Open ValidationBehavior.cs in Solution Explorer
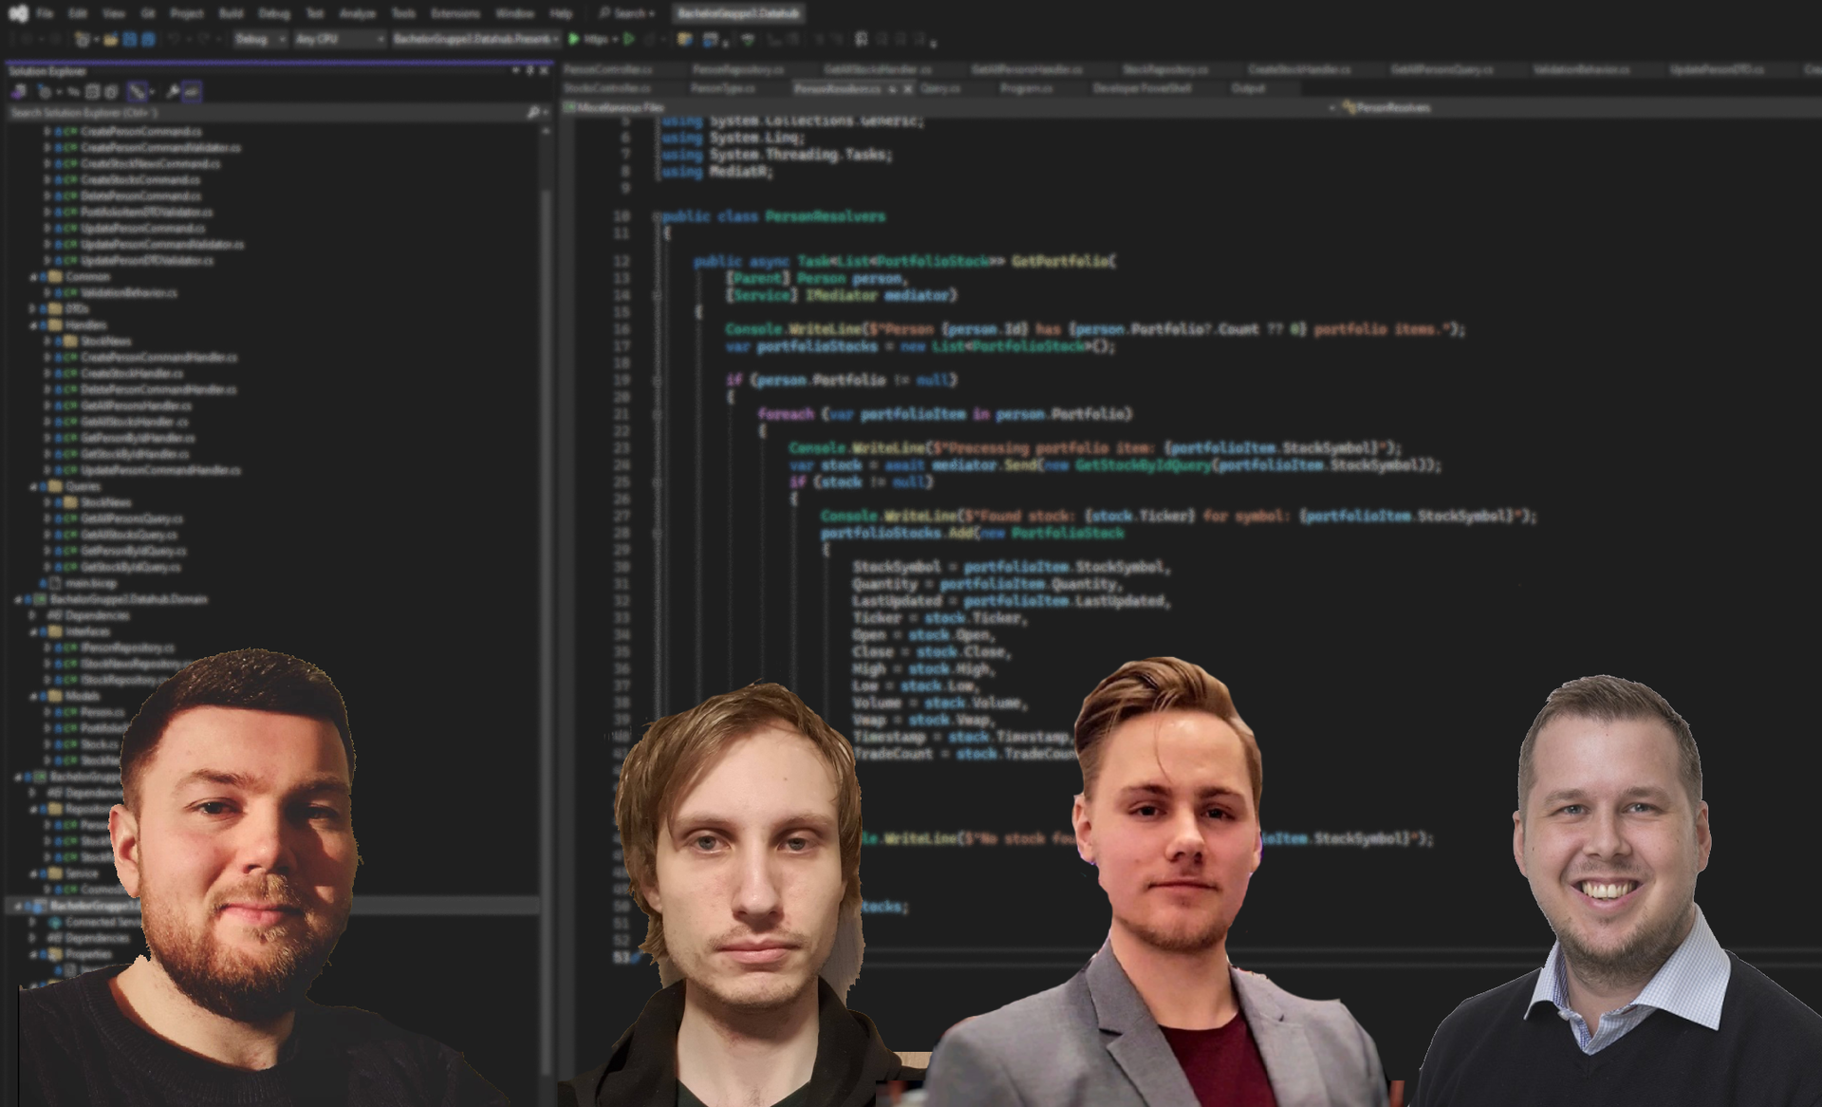 click(x=128, y=292)
